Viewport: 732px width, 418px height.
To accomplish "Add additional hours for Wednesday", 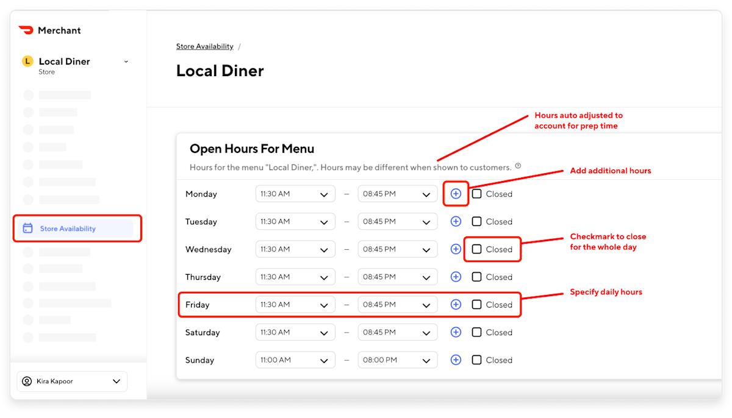I will click(x=456, y=249).
